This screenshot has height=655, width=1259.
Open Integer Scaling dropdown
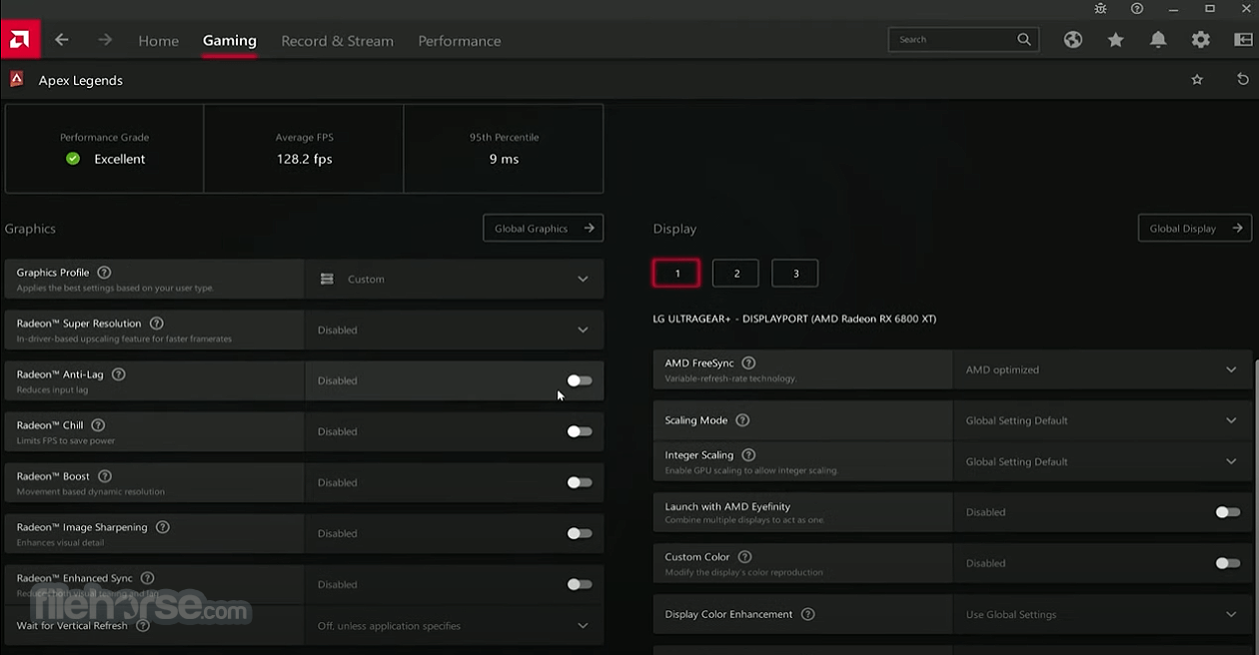click(1102, 461)
